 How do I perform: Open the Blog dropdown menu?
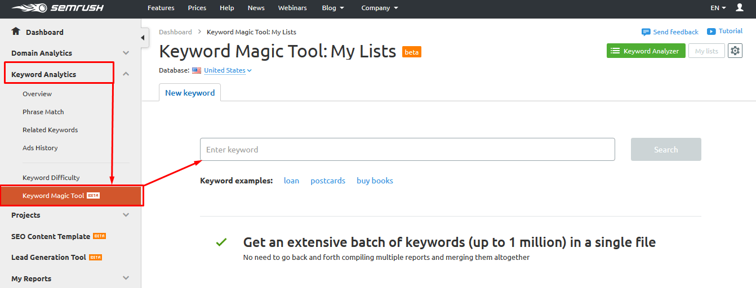click(x=333, y=8)
